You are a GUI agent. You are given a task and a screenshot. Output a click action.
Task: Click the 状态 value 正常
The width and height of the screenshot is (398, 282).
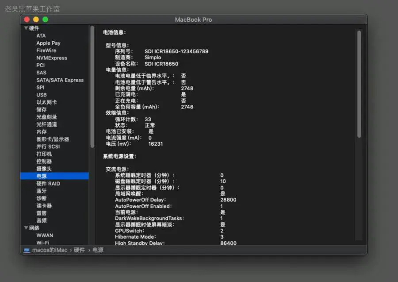coord(150,125)
